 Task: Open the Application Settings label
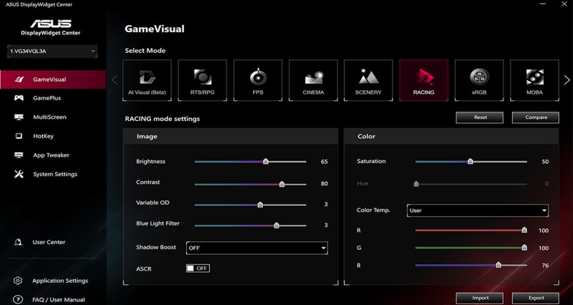coord(60,281)
